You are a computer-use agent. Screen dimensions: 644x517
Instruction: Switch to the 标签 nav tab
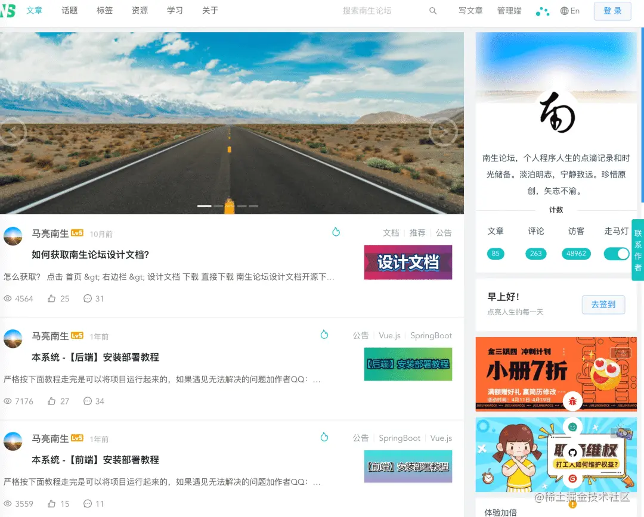click(104, 11)
